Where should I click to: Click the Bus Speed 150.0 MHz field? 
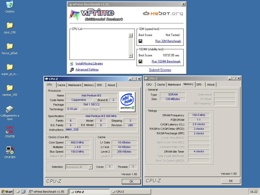pos(78,152)
